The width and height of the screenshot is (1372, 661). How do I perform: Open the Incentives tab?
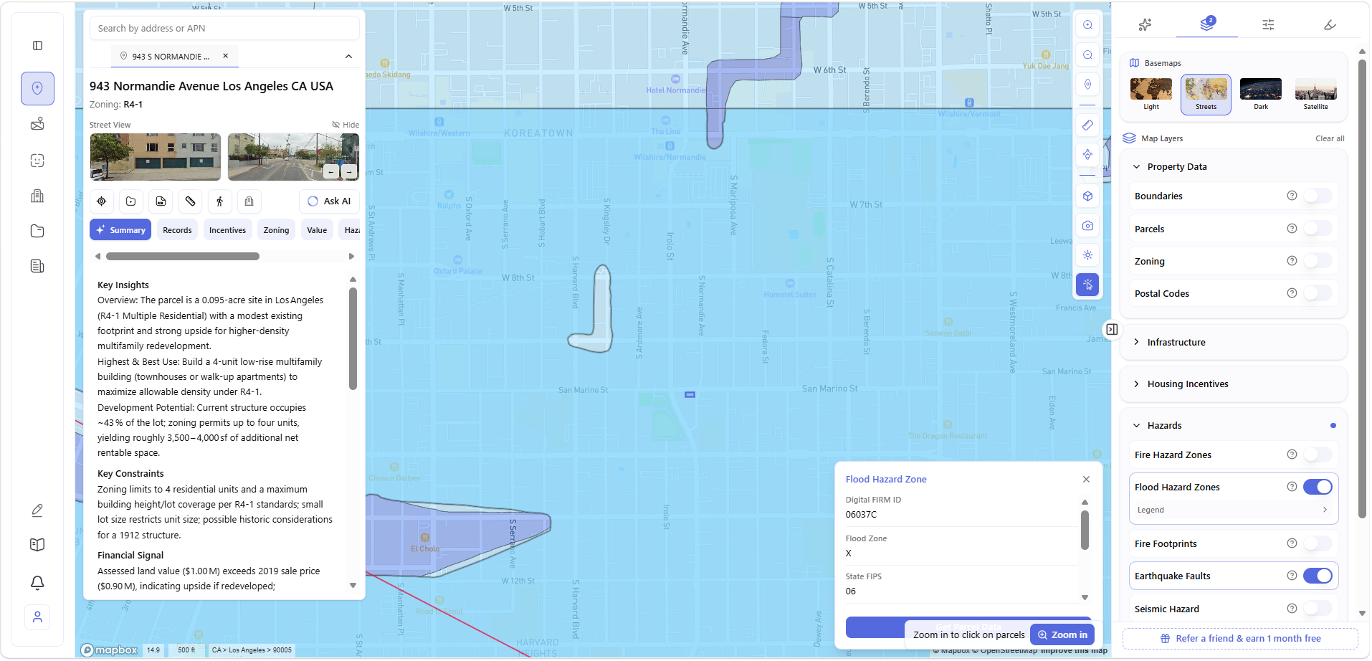(227, 230)
